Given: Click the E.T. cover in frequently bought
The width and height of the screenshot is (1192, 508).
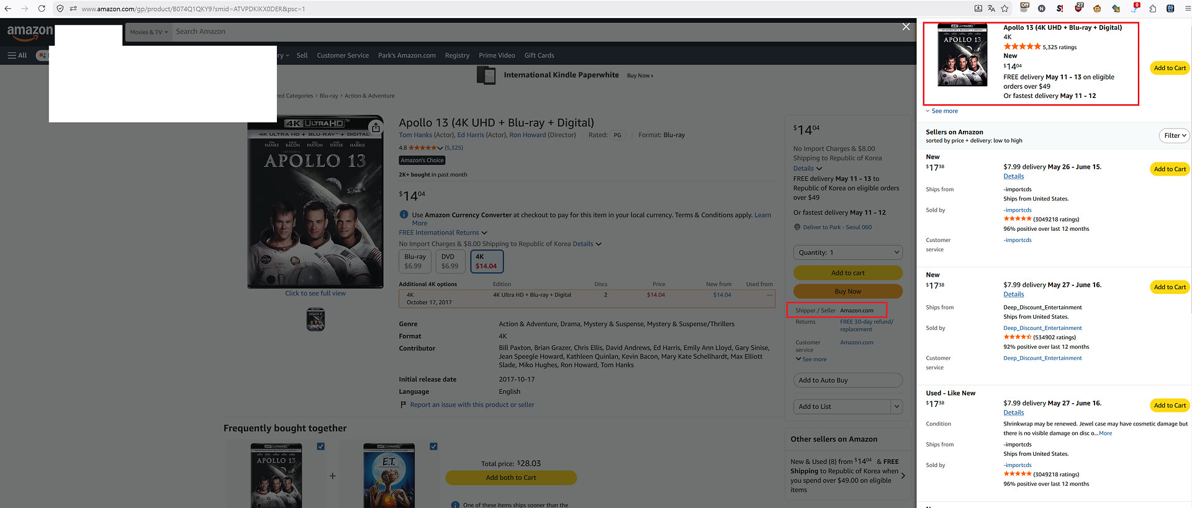Looking at the screenshot, I should pos(389,476).
